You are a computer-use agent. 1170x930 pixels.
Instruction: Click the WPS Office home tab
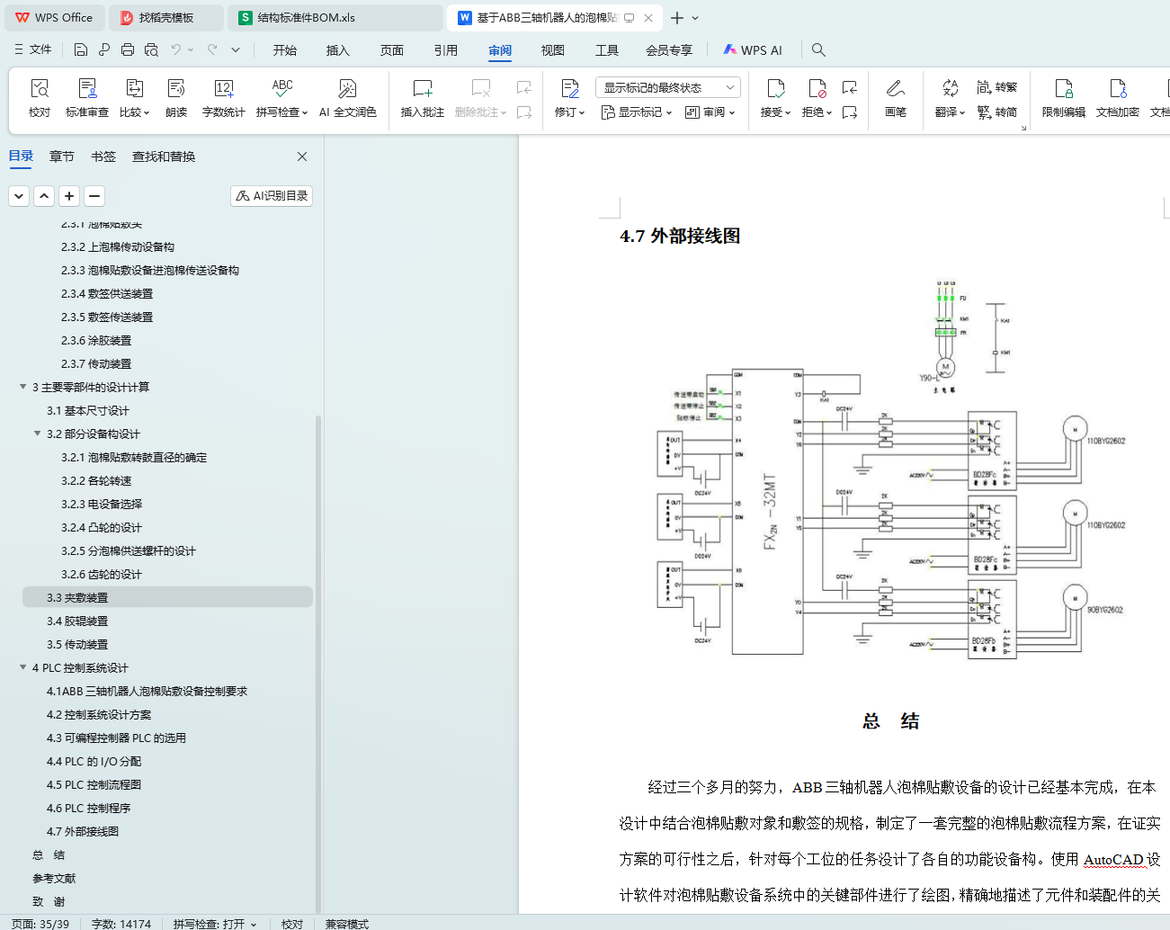pos(54,18)
